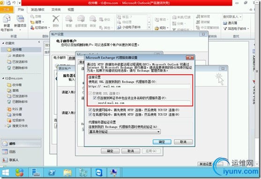This screenshot has width=261, height=179.
Task: Open TeamViewer from the taskbar
Action: pyautogui.click(x=99, y=173)
